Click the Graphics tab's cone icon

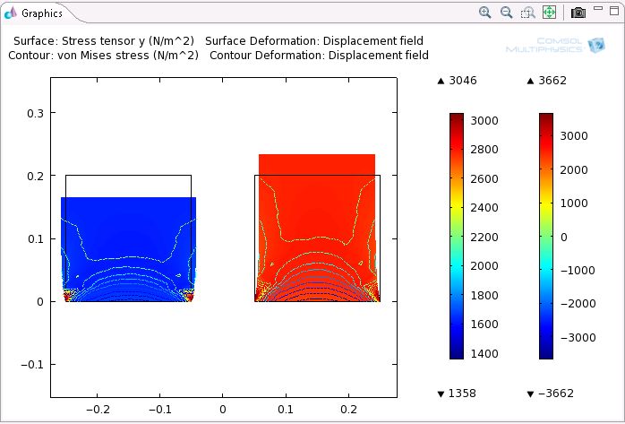(x=11, y=13)
